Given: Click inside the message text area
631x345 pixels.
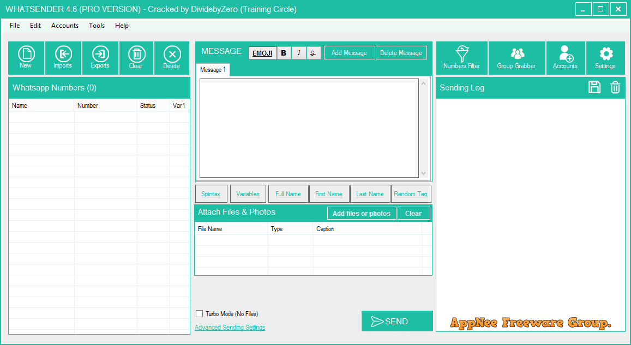Looking at the screenshot, I should (309, 128).
